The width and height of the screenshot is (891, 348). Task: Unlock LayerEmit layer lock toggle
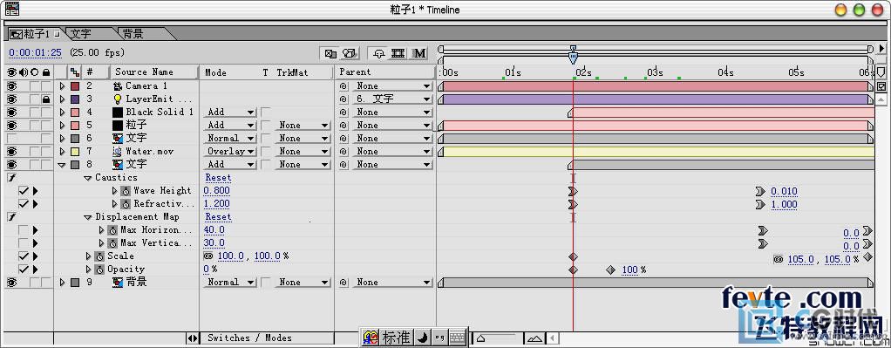(46, 99)
